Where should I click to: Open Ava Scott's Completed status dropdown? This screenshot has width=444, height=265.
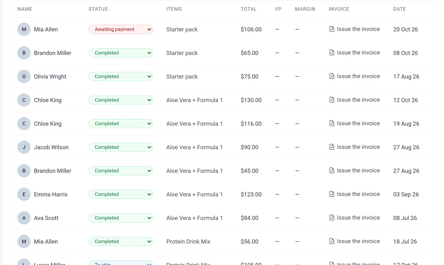click(121, 218)
